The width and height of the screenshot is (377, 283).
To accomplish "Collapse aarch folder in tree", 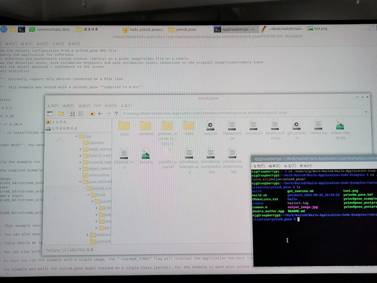I will tap(93, 201).
